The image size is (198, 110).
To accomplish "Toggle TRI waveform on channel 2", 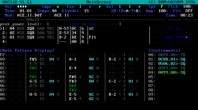I will [x=50, y=33].
